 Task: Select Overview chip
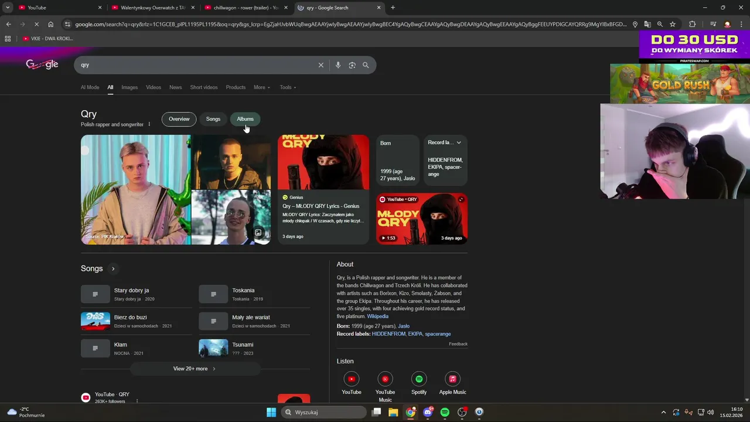pyautogui.click(x=179, y=119)
